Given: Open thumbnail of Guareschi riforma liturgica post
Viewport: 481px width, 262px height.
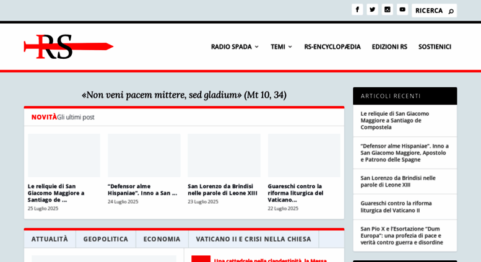Looking at the screenshot, I should tap(304, 155).
